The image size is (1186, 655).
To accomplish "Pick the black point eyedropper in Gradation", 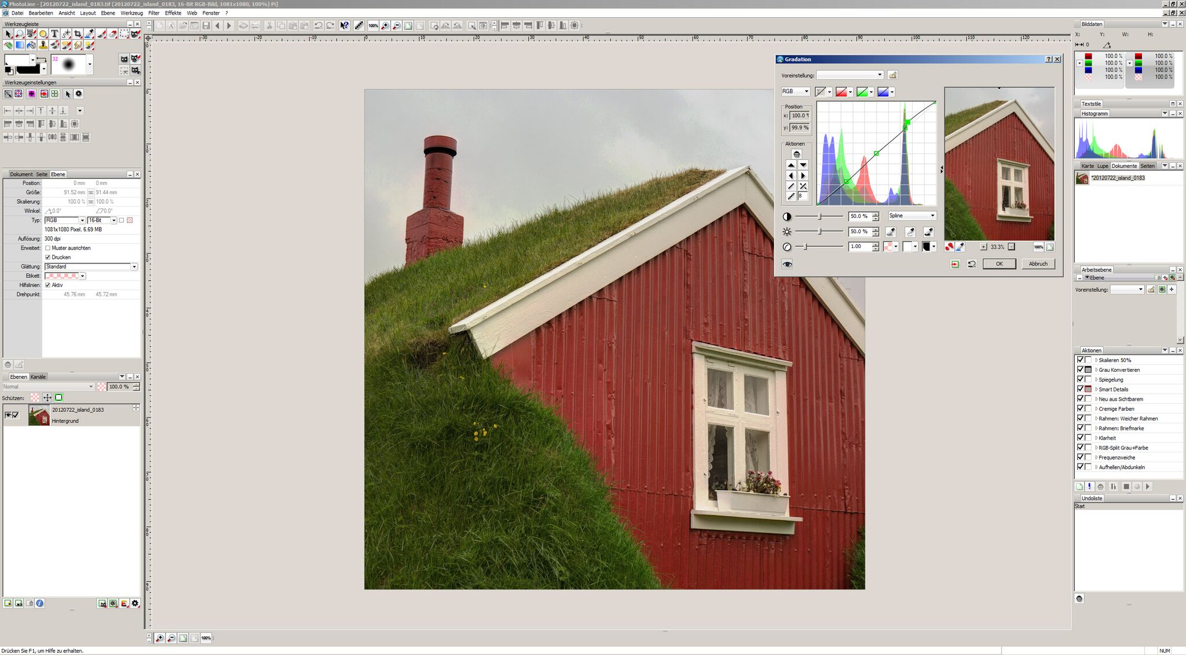I will [928, 232].
